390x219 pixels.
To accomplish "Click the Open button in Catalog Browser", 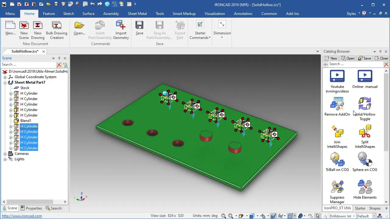I will coord(348,58).
